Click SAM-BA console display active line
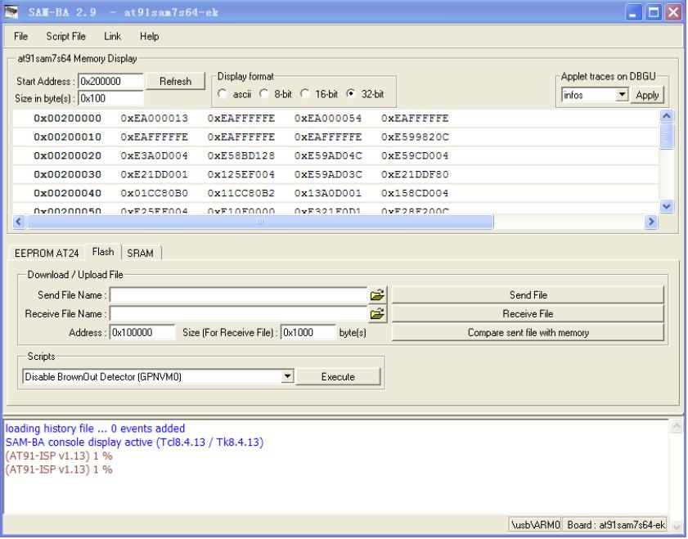The width and height of the screenshot is (688, 539). click(x=134, y=442)
